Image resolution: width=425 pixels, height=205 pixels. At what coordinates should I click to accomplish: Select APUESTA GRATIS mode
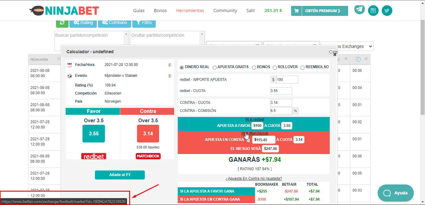215,68
